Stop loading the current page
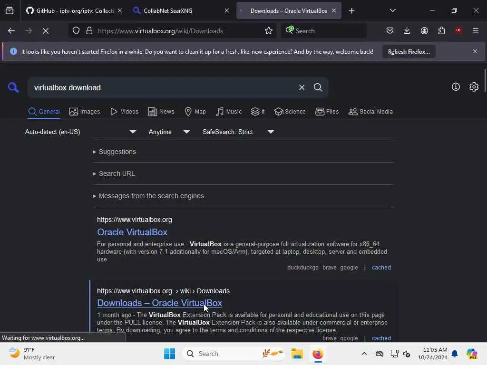 (46, 31)
